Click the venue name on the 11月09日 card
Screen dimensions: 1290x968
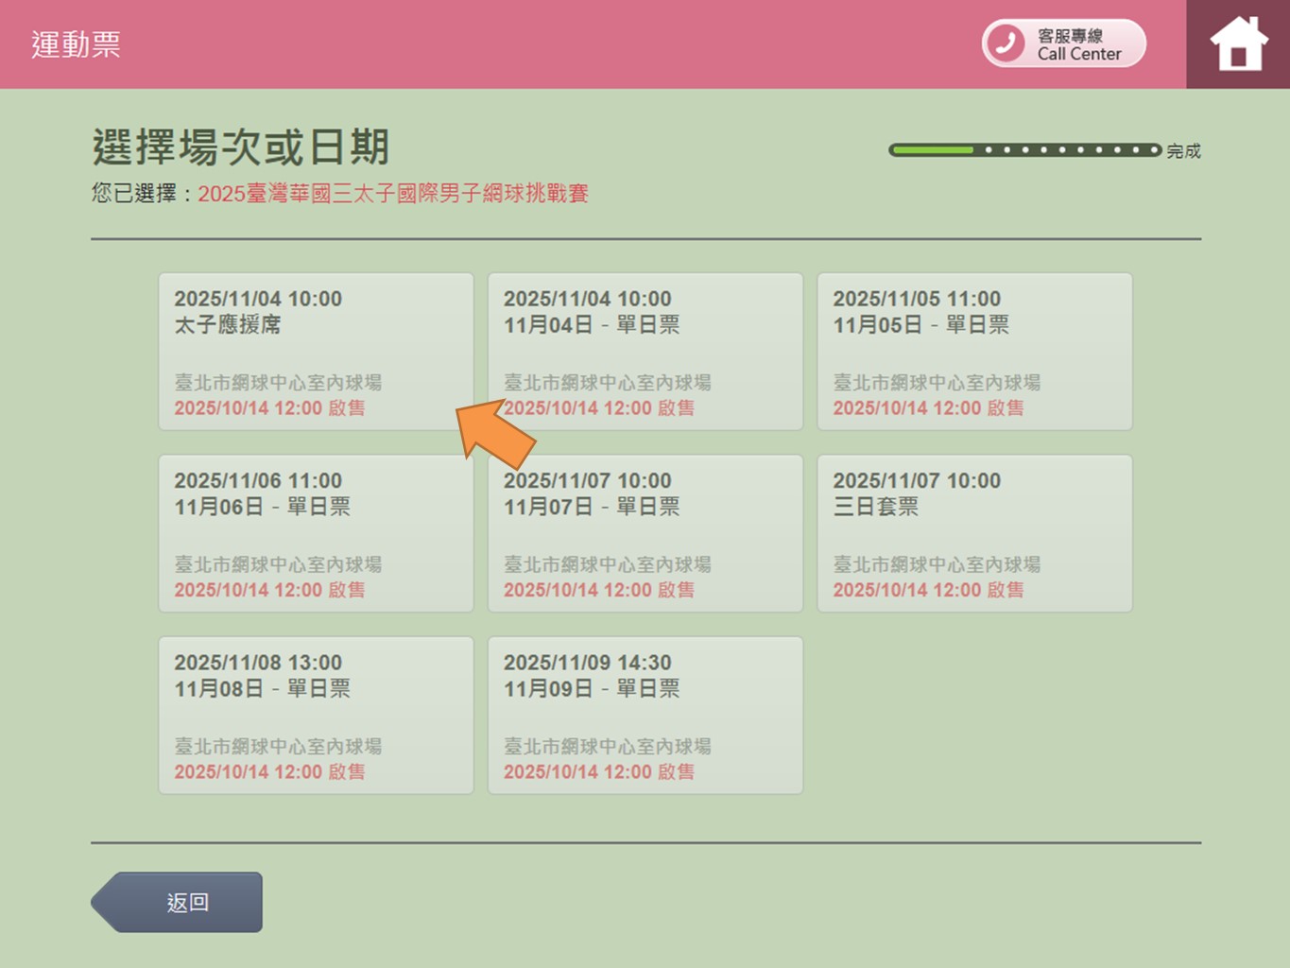coord(607,746)
